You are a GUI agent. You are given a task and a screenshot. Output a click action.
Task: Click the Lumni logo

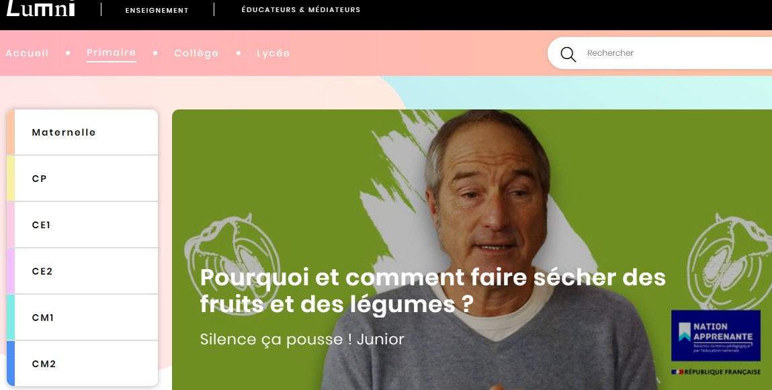pos(41,8)
